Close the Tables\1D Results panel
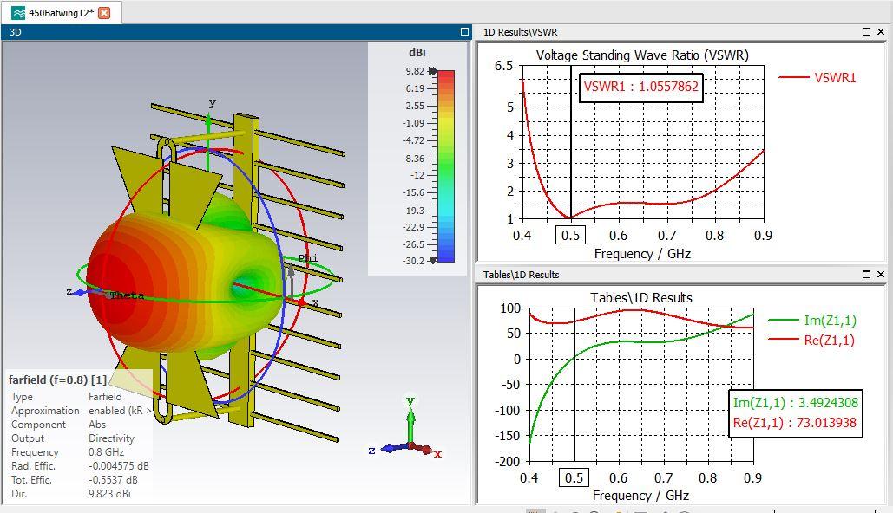 pyautogui.click(x=881, y=274)
